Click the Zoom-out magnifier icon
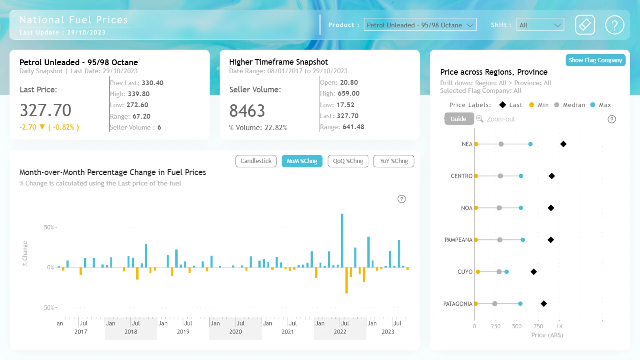 pyautogui.click(x=480, y=119)
